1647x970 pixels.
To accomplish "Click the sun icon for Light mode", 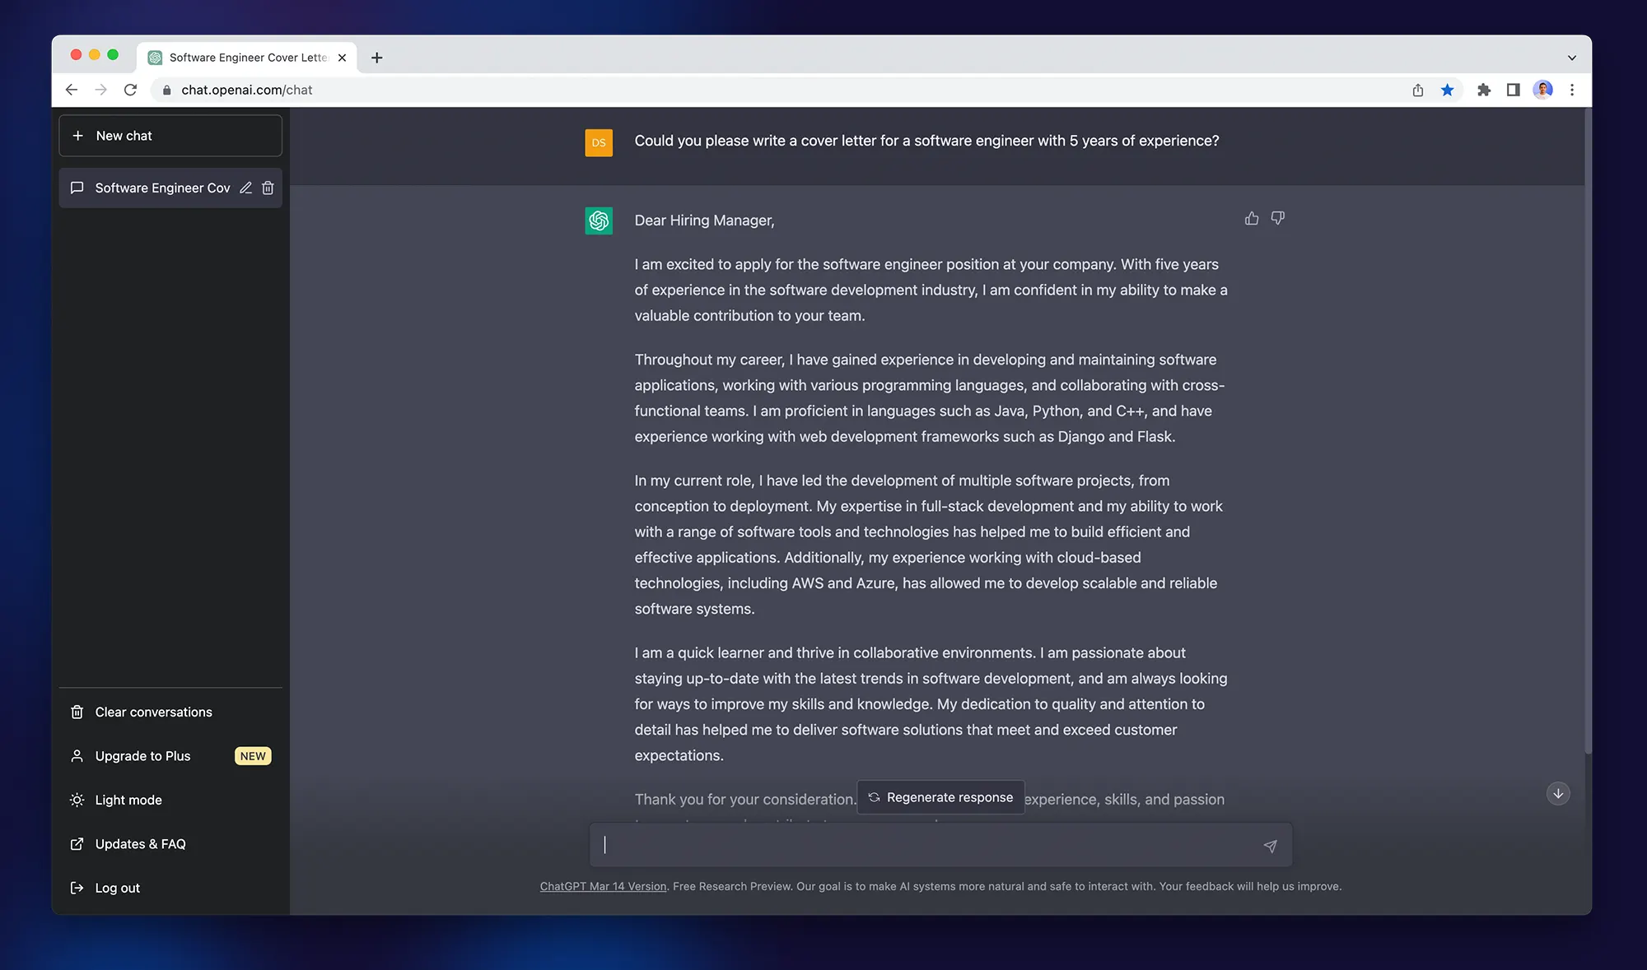I will click(77, 801).
